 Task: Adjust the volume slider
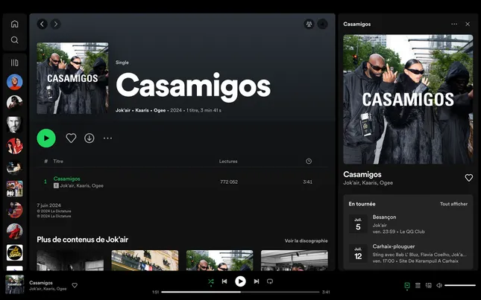[x=460, y=285]
